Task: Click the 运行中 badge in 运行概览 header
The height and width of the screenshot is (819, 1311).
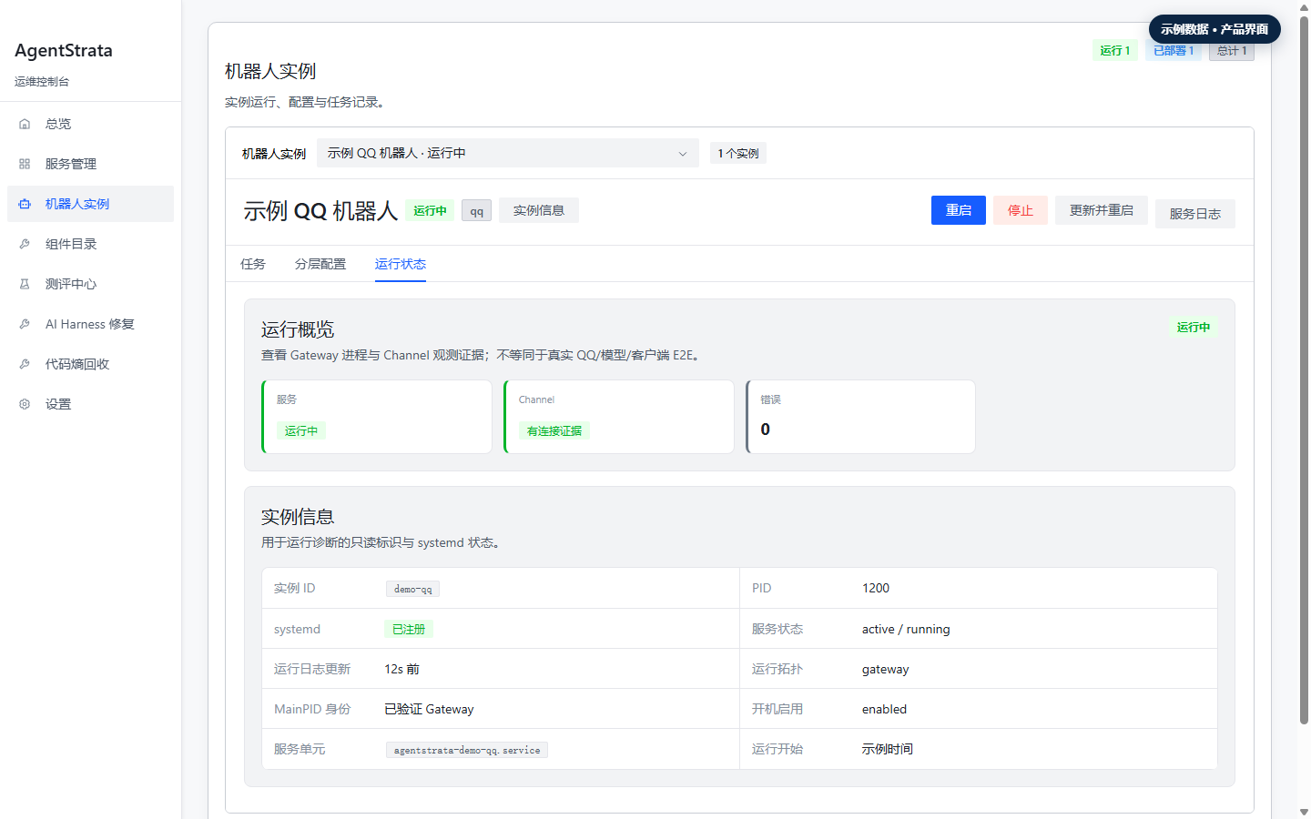Action: tap(1194, 327)
